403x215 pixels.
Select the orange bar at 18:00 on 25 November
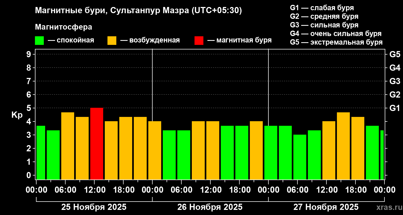coord(126,148)
